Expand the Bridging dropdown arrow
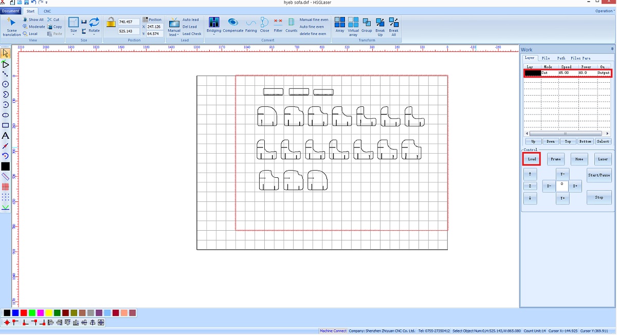 point(214,35)
